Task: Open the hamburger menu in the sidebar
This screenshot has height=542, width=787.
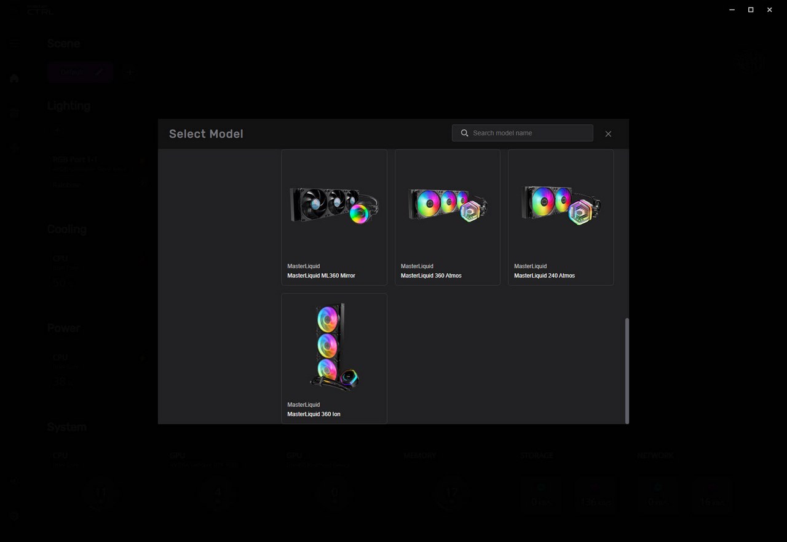Action: (14, 43)
